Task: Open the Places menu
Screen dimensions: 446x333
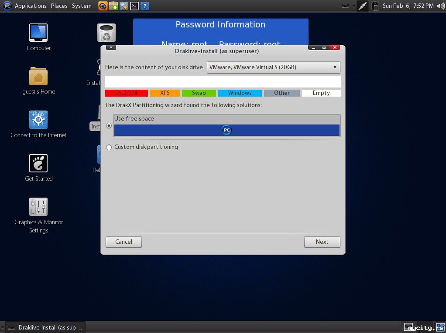Action: pos(59,6)
